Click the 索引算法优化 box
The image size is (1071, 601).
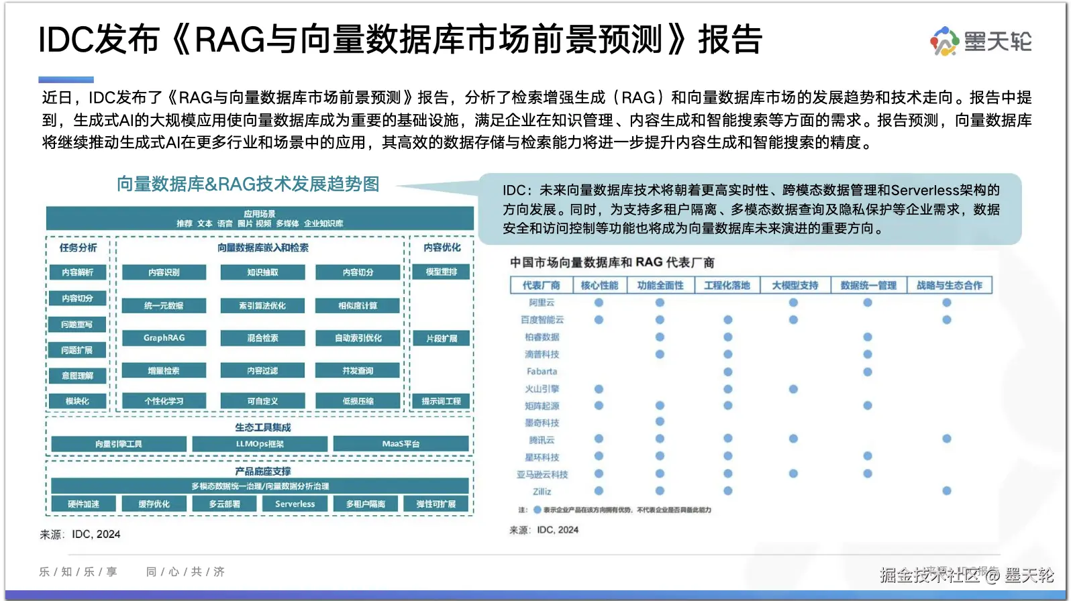(x=262, y=306)
